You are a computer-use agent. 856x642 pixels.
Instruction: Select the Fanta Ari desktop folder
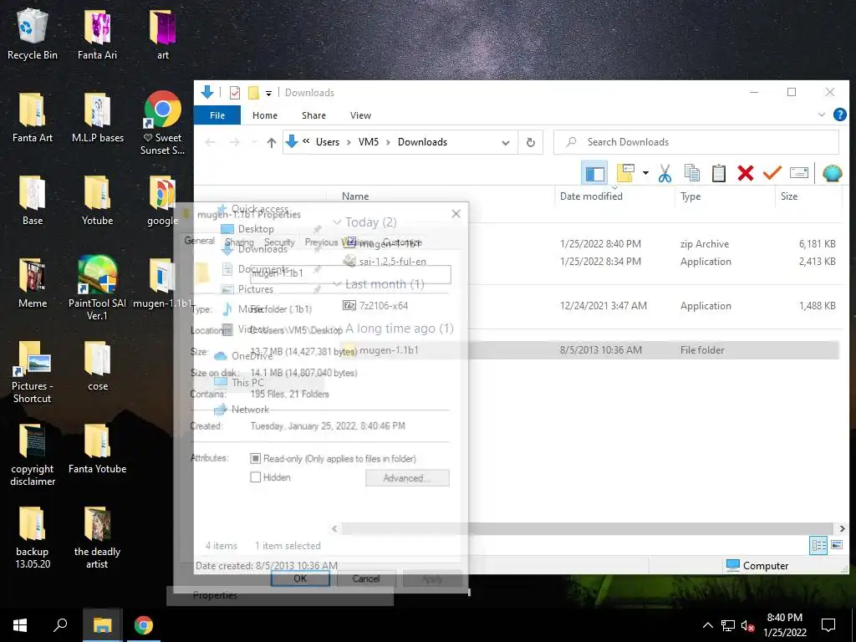tap(97, 34)
